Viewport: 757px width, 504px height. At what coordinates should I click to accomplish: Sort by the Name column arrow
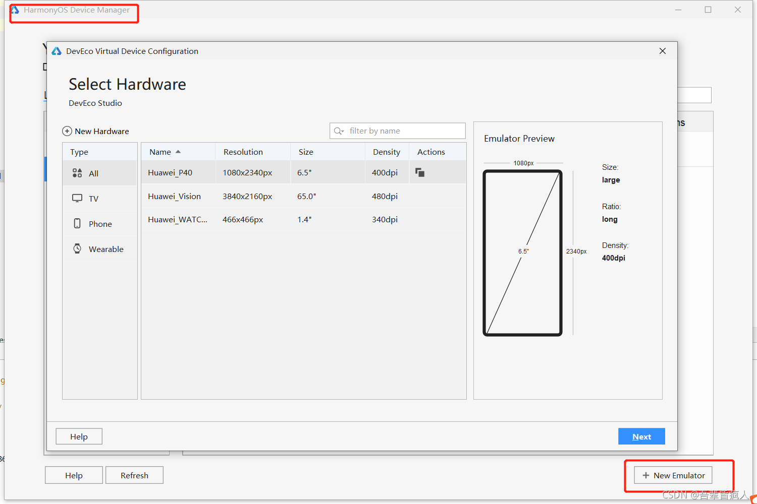[x=178, y=152]
